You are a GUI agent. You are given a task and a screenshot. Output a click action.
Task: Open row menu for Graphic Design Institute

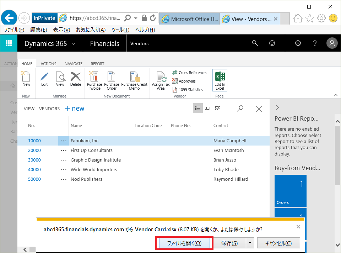tap(64, 160)
